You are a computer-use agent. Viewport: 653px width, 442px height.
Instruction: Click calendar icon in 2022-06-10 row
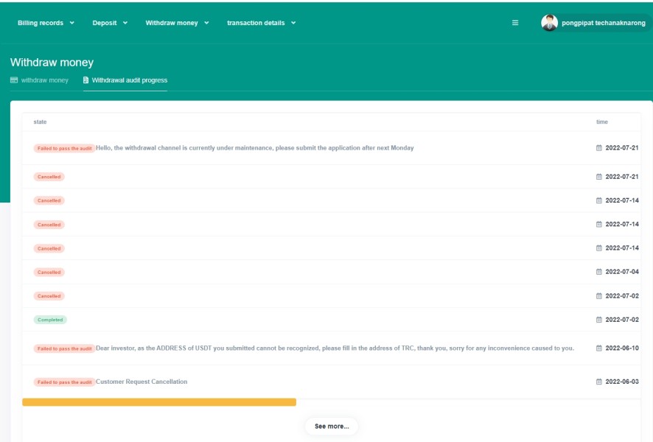(x=599, y=348)
